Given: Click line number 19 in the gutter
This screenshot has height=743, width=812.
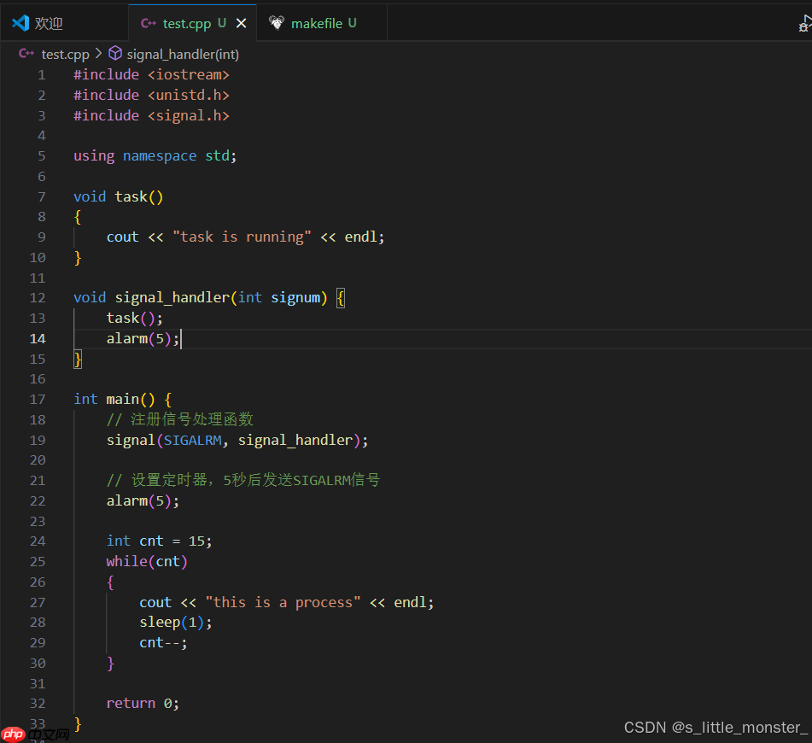Looking at the screenshot, I should [x=38, y=441].
